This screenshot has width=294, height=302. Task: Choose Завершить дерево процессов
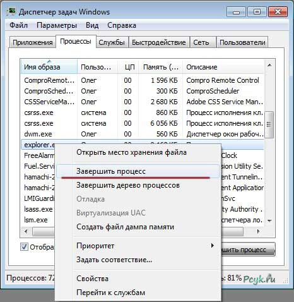tap(138, 185)
